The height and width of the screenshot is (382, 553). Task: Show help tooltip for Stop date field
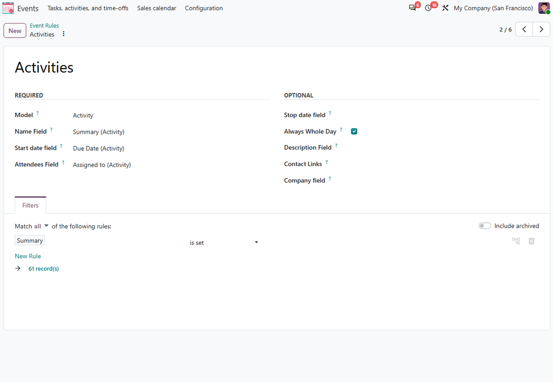pyautogui.click(x=330, y=113)
